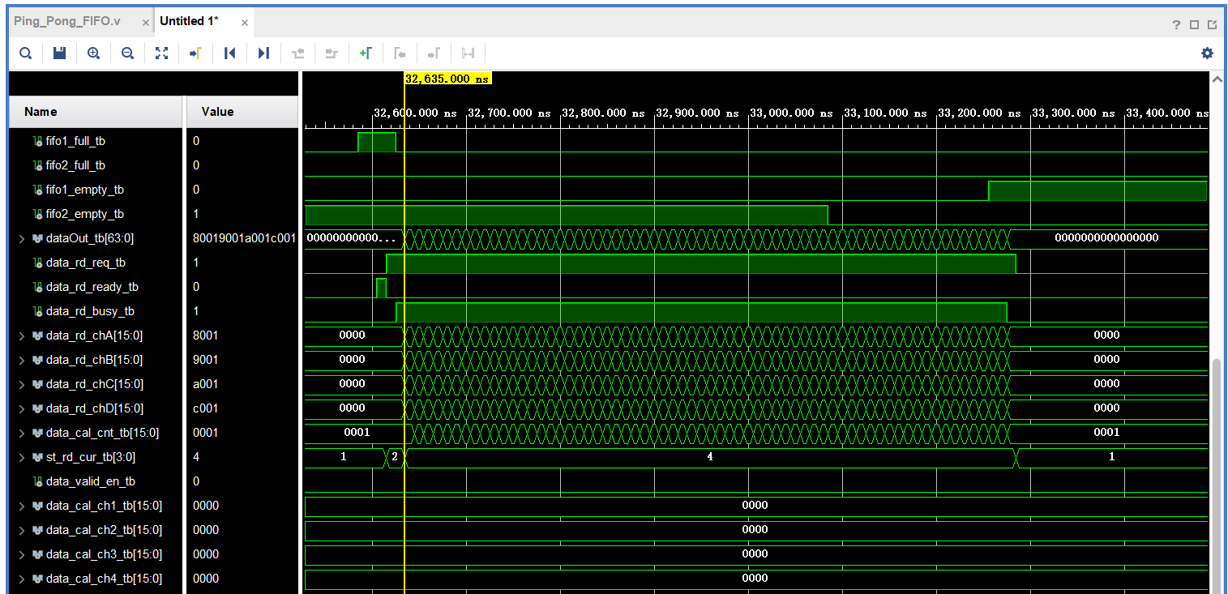Close the Untitled 1* tab

click(x=245, y=22)
